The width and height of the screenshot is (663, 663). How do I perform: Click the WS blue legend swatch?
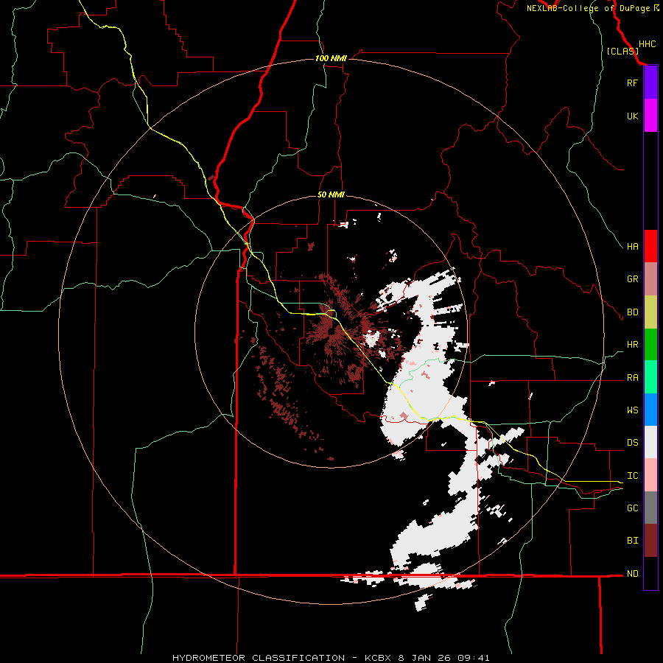(x=650, y=410)
